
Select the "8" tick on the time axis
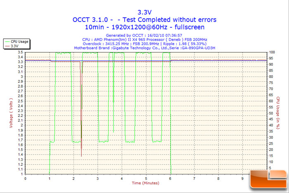[218, 179]
